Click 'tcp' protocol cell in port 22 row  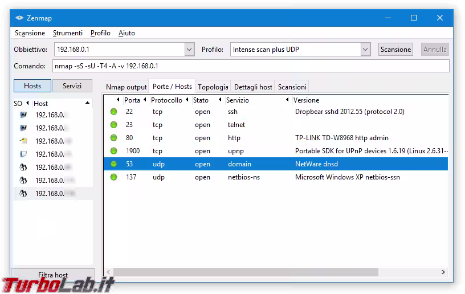coord(157,112)
